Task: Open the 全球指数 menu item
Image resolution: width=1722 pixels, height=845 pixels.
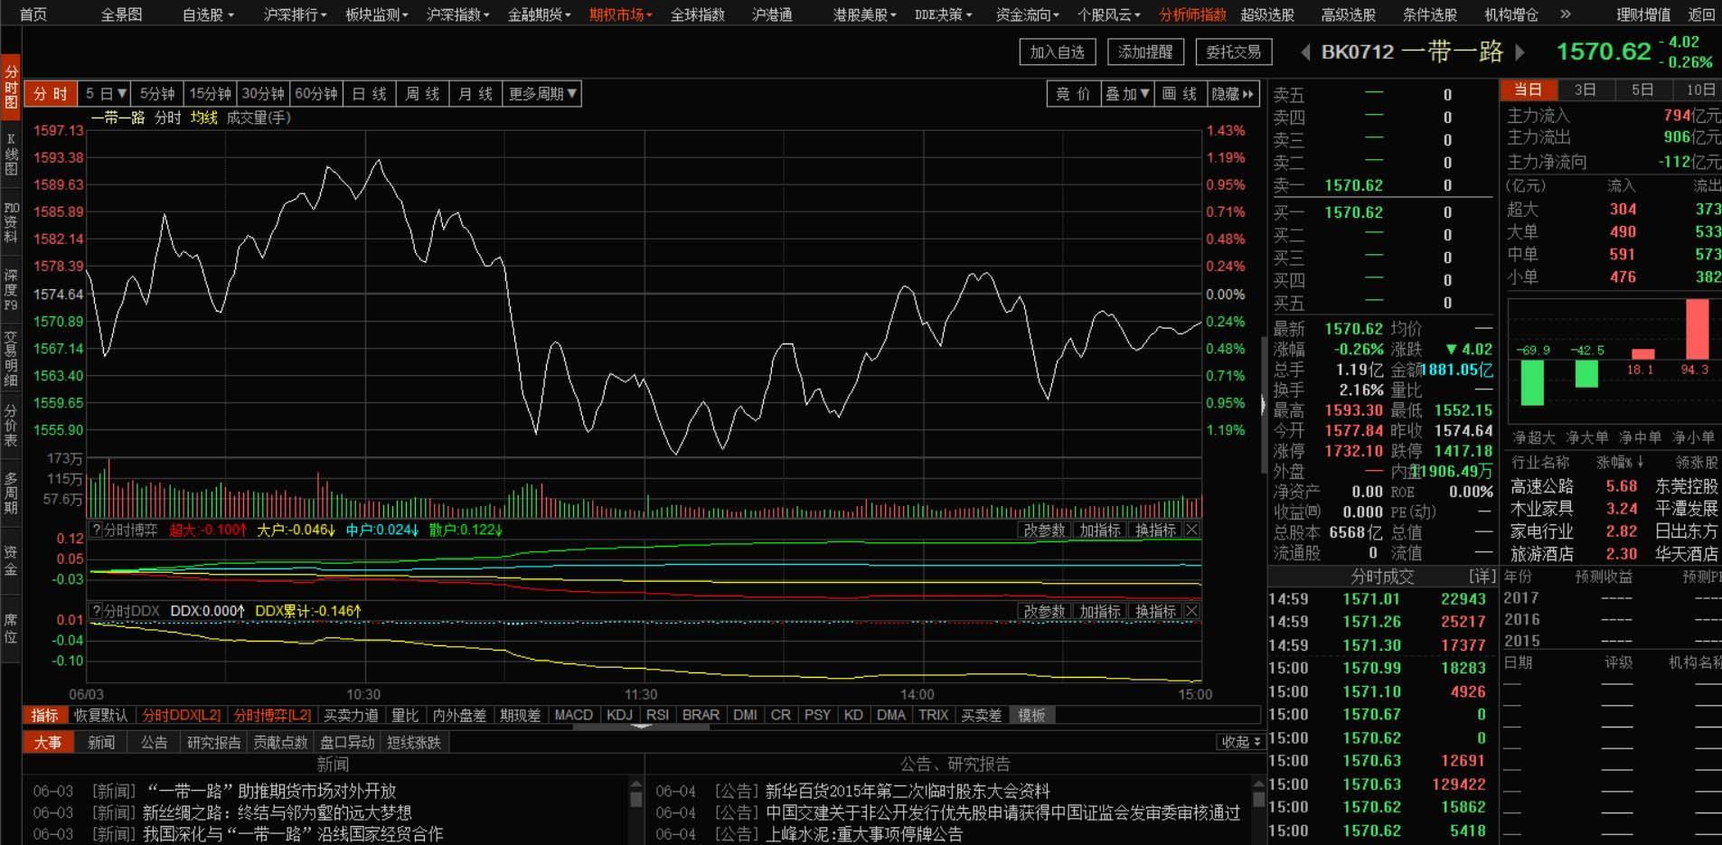Action: click(697, 14)
